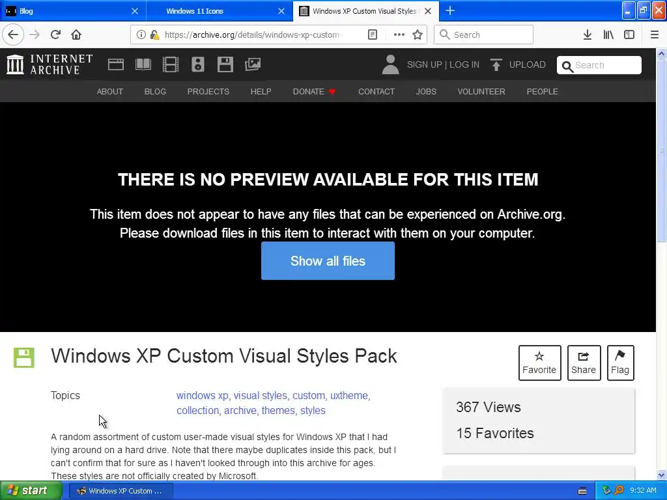Focus the Firefox toolbar Search box
This screenshot has width=667, height=500.
(483, 35)
